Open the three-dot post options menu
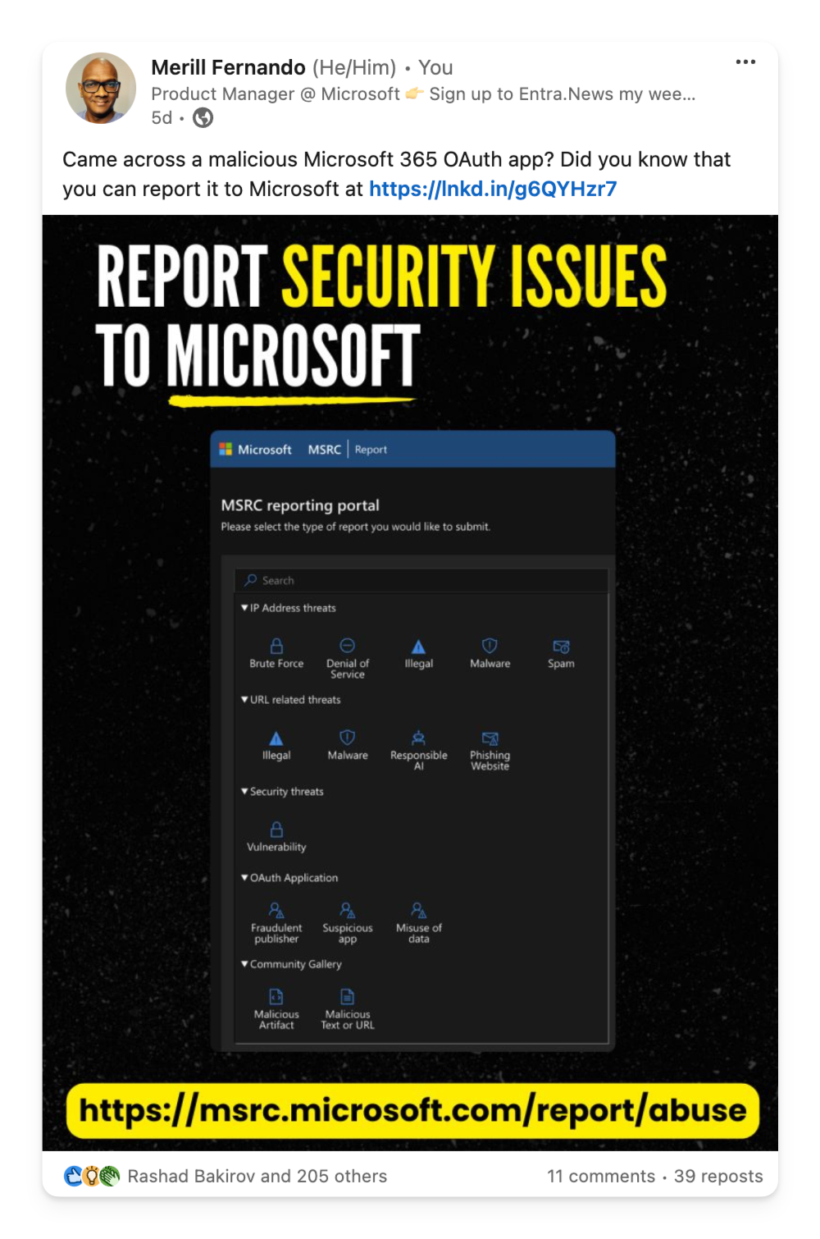Viewport: 820px width, 1239px height. pos(745,62)
